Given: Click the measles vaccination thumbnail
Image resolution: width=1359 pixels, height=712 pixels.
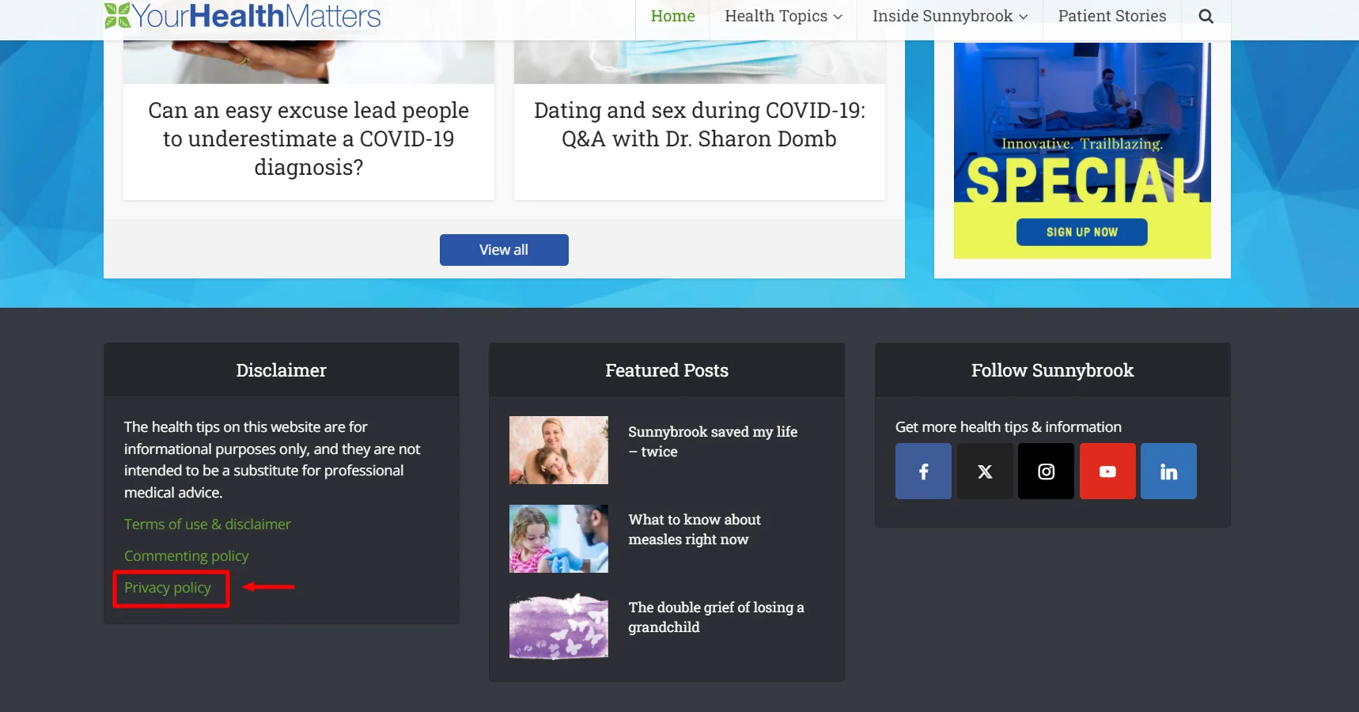Looking at the screenshot, I should click(558, 539).
